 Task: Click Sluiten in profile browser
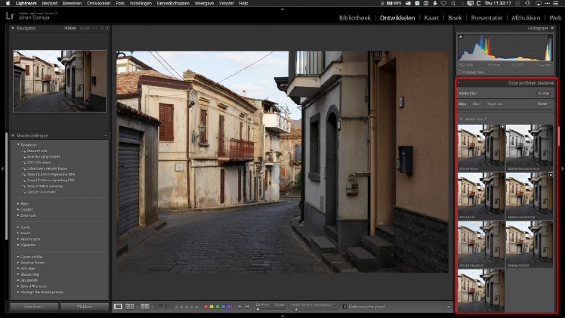tap(543, 93)
